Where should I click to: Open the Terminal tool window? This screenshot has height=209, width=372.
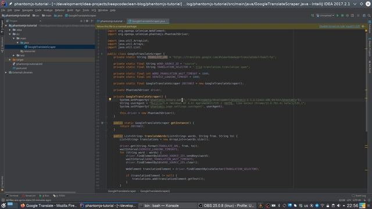12,196
